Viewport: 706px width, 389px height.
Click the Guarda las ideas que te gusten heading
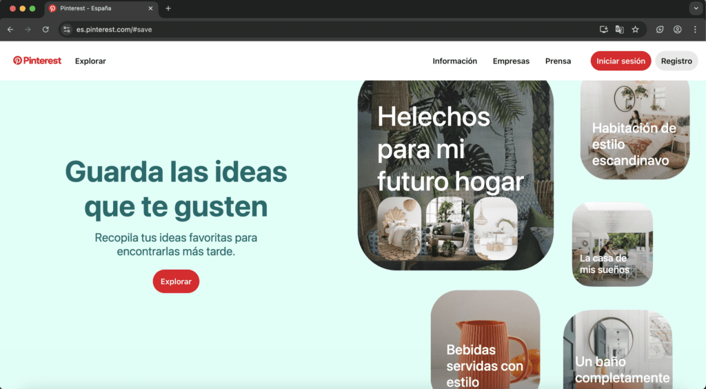[176, 189]
